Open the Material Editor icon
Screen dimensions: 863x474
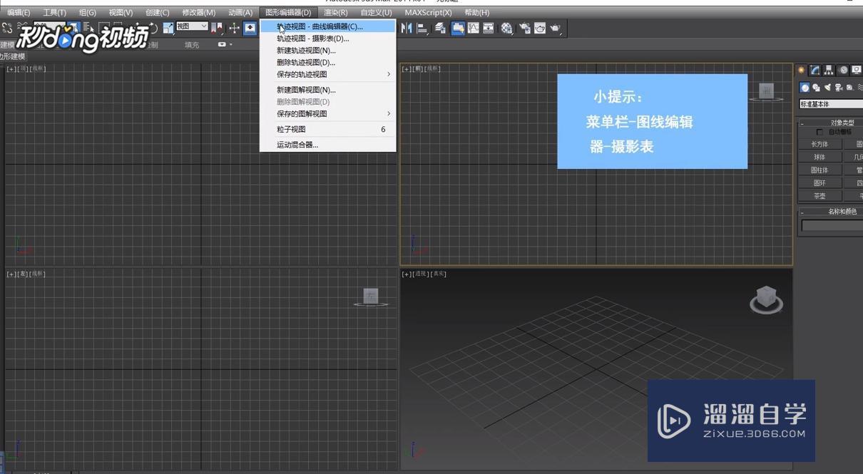point(506,28)
